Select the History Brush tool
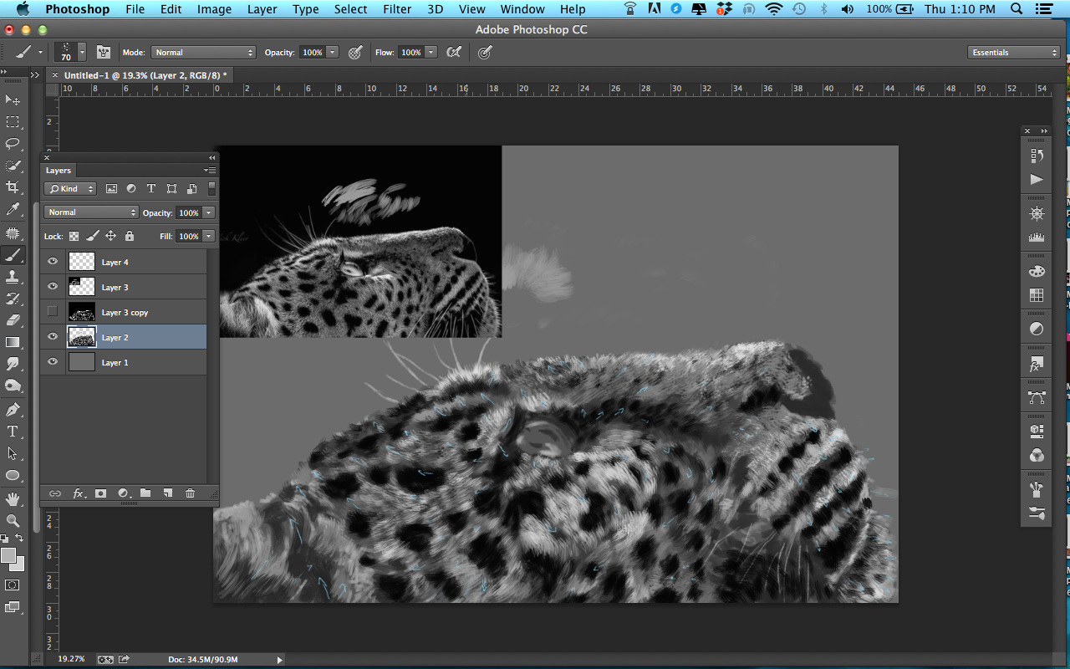The image size is (1070, 669). (x=13, y=299)
